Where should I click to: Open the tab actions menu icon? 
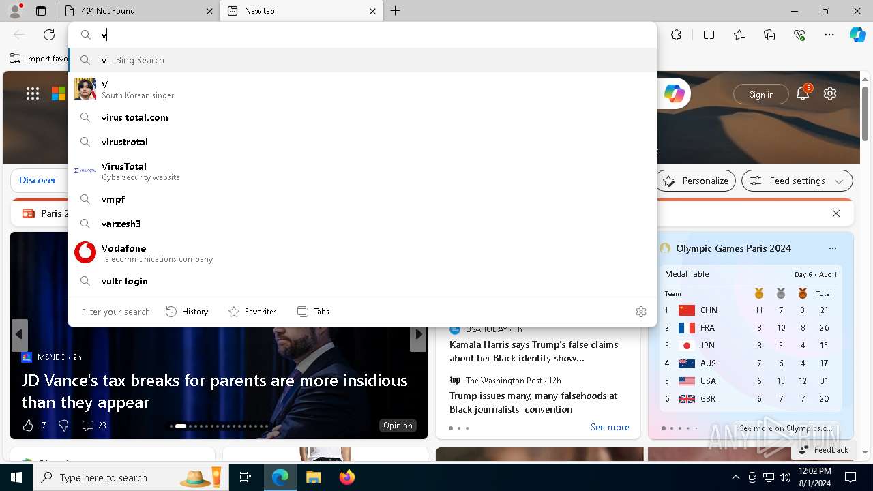click(41, 11)
